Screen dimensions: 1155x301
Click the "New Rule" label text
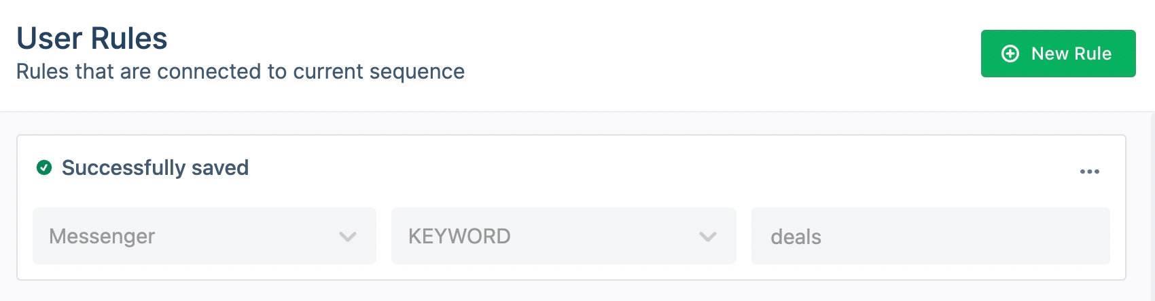[1071, 54]
